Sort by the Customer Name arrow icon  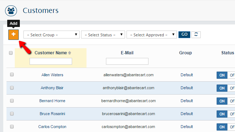(x=70, y=53)
